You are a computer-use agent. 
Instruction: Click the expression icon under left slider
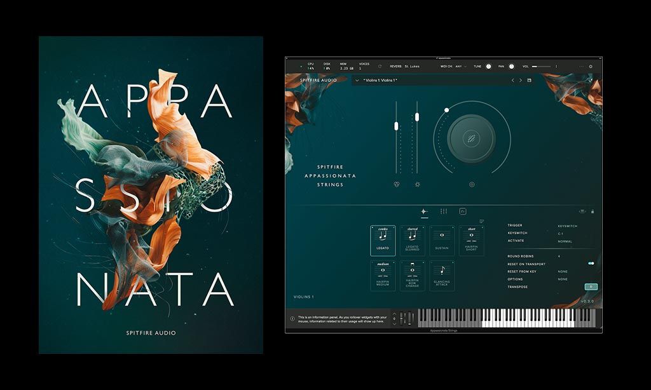click(x=397, y=184)
